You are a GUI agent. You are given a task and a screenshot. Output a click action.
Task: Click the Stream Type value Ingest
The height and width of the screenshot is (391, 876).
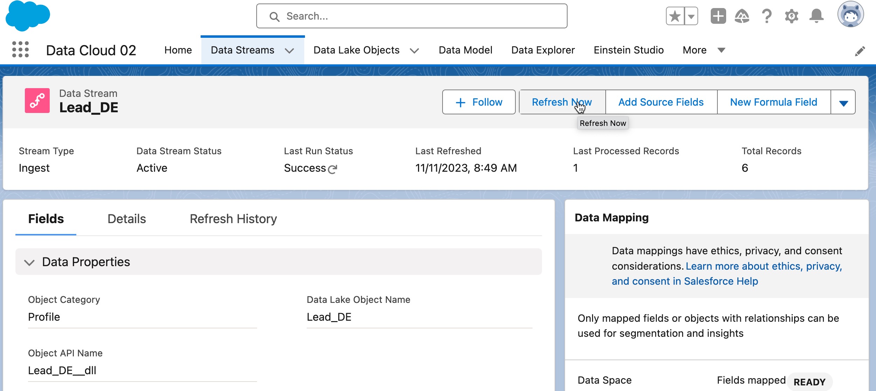point(34,168)
